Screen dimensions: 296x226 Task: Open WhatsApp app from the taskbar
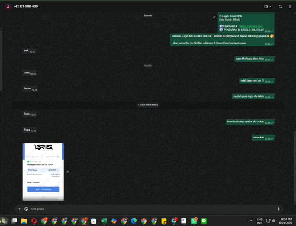click(x=194, y=221)
